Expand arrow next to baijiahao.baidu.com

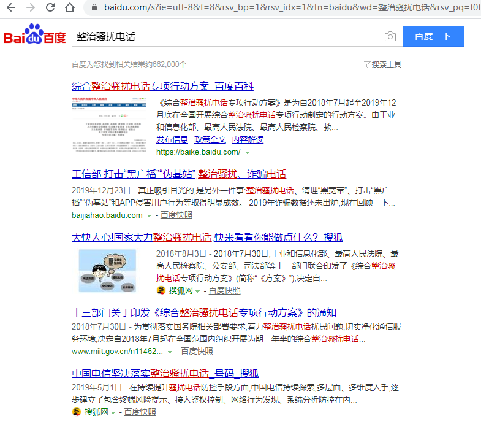[x=149, y=216]
